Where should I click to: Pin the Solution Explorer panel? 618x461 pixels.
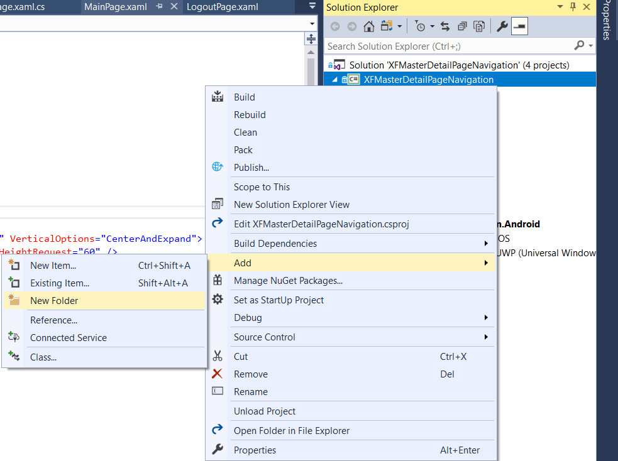[574, 7]
